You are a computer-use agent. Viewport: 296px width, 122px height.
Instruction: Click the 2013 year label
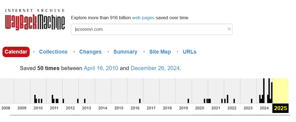86,108
